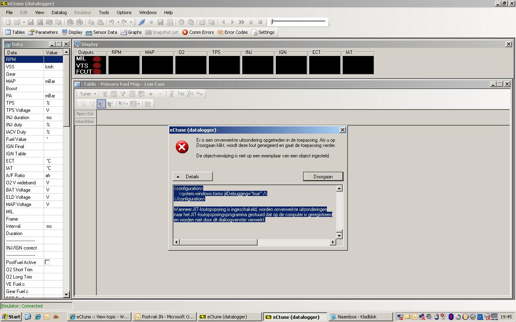Toggle the highlighted low cam map 1 icon
516x322 pixels.
(101, 104)
